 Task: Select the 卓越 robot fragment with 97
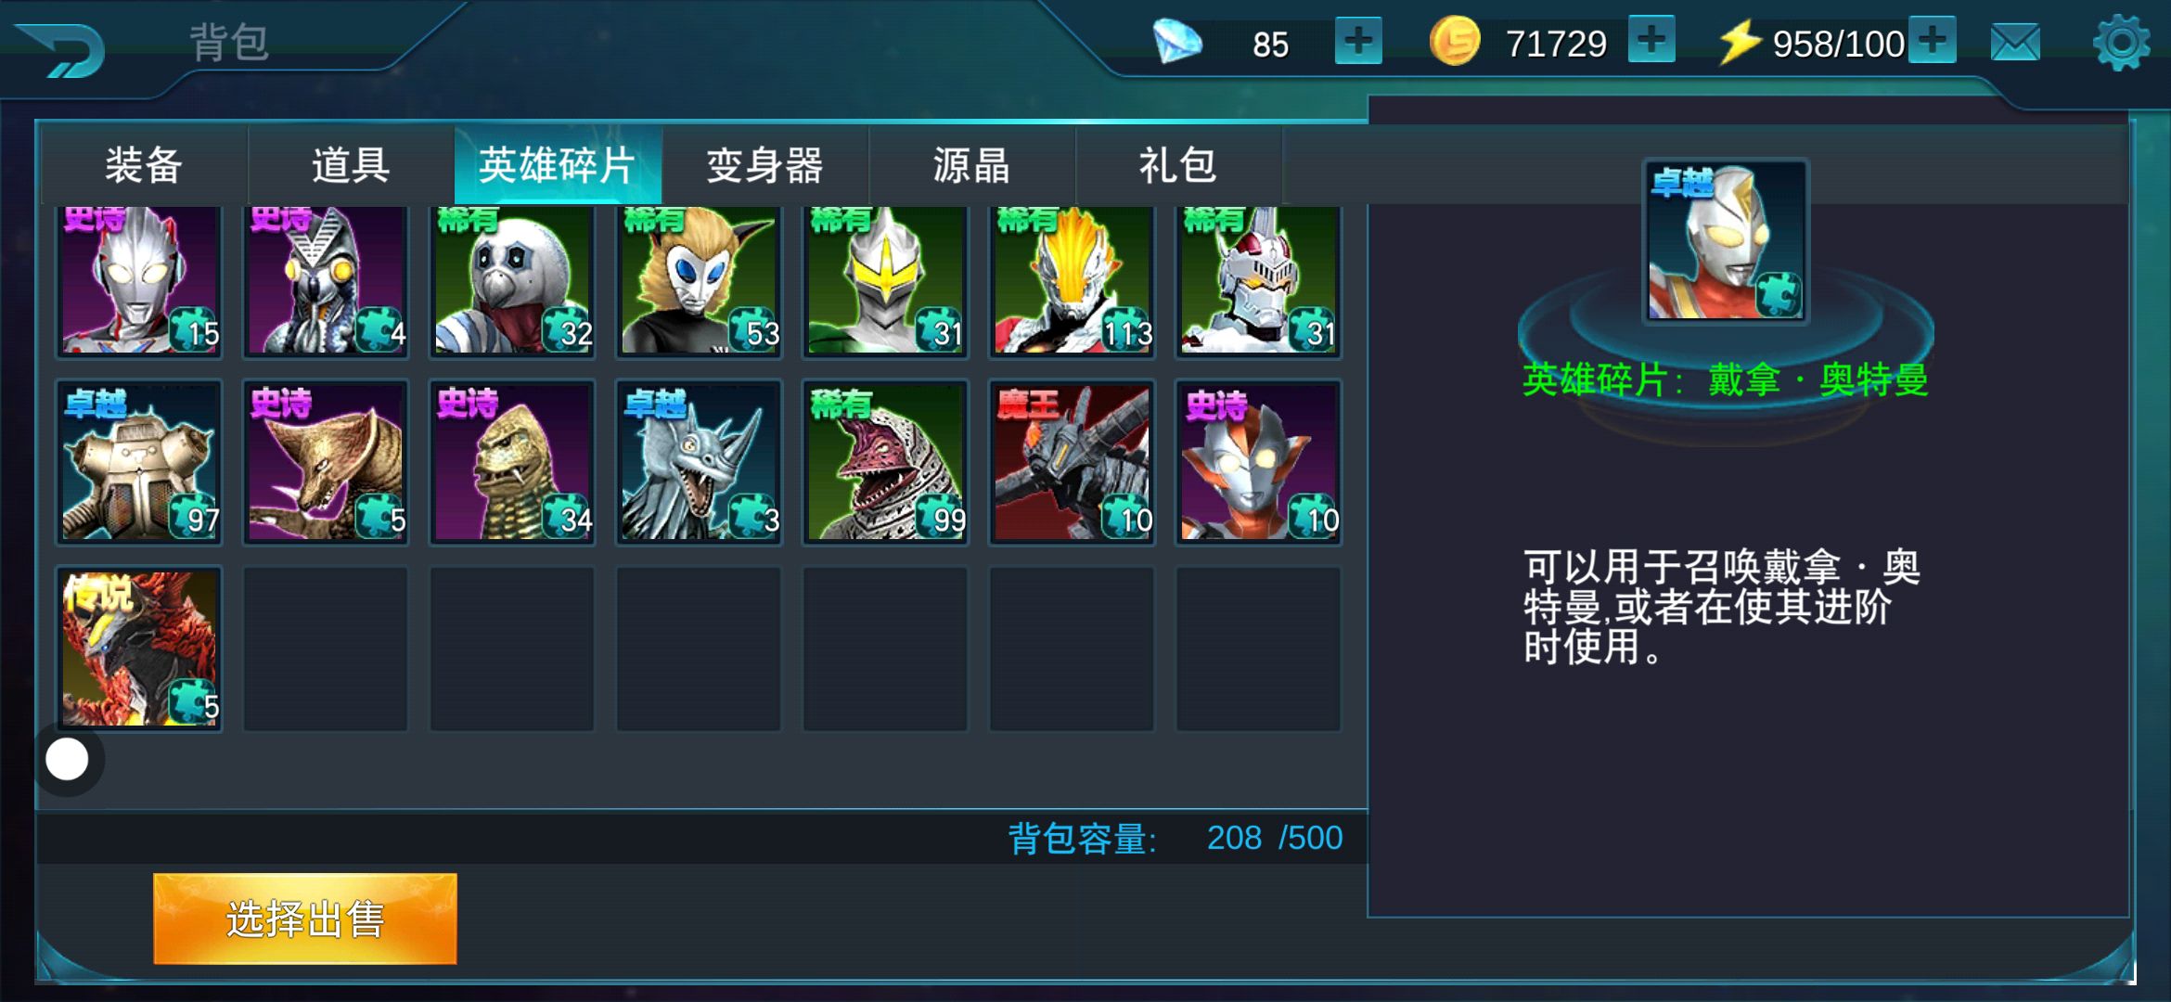[x=139, y=462]
